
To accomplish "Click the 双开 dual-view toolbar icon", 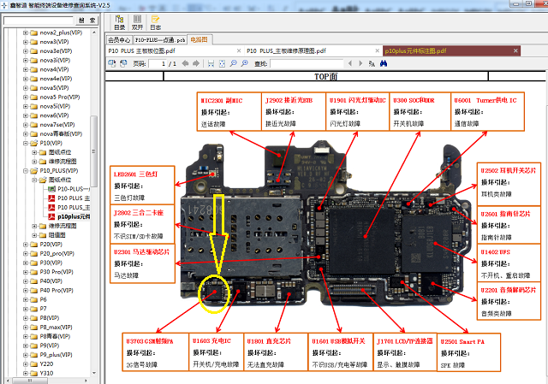I will click(x=137, y=23).
